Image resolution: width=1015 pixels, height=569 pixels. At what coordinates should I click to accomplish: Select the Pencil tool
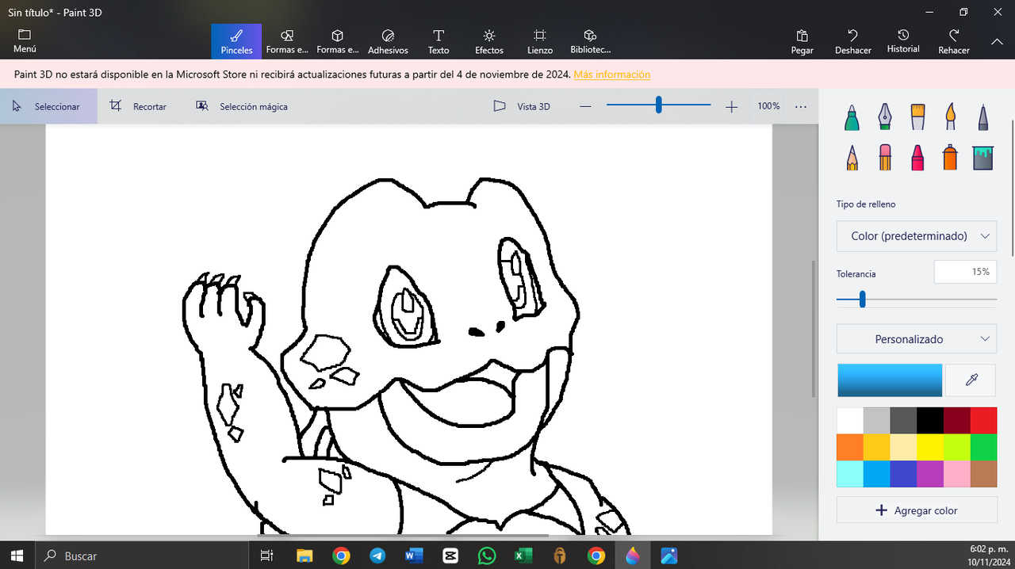point(852,157)
